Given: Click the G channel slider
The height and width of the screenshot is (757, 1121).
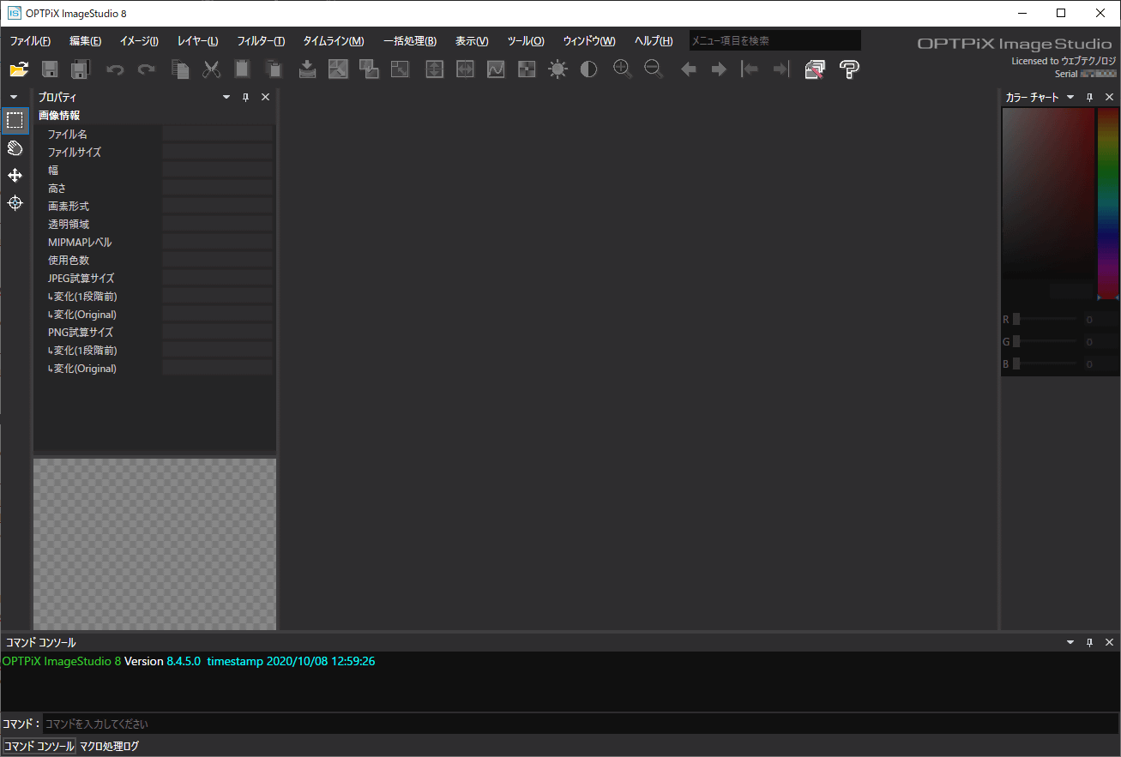Looking at the screenshot, I should pyautogui.click(x=1045, y=341).
